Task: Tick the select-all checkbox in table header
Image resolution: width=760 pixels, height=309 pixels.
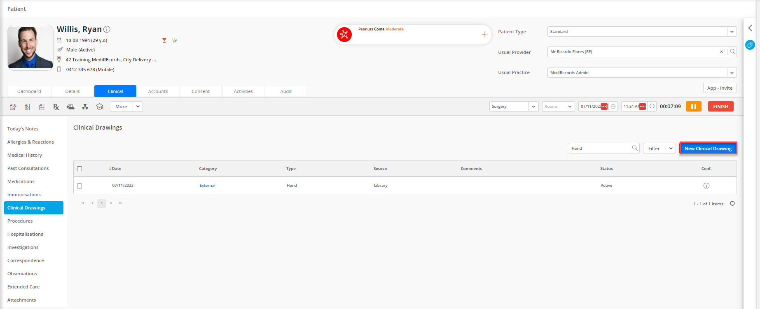Action: (80, 169)
